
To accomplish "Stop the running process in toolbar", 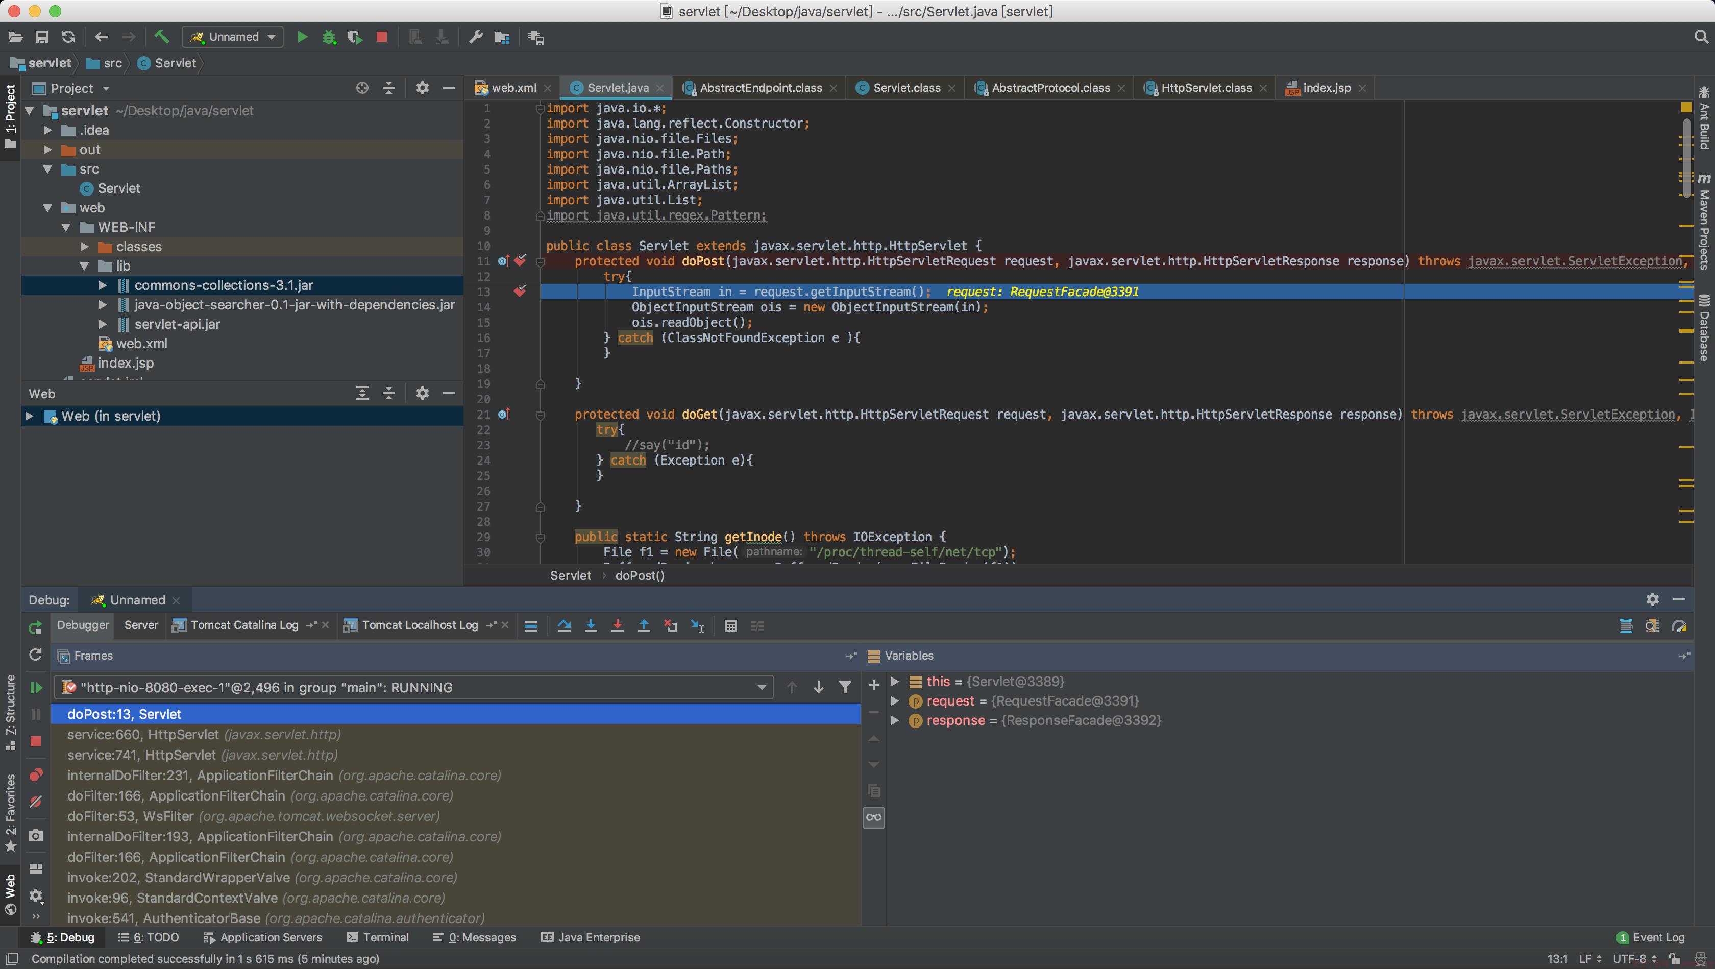I will pyautogui.click(x=381, y=37).
